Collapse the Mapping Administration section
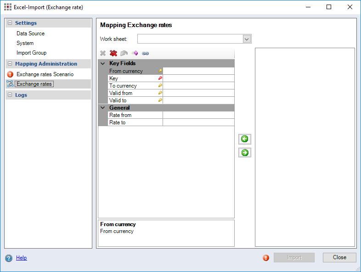361x272 pixels. tap(10, 64)
